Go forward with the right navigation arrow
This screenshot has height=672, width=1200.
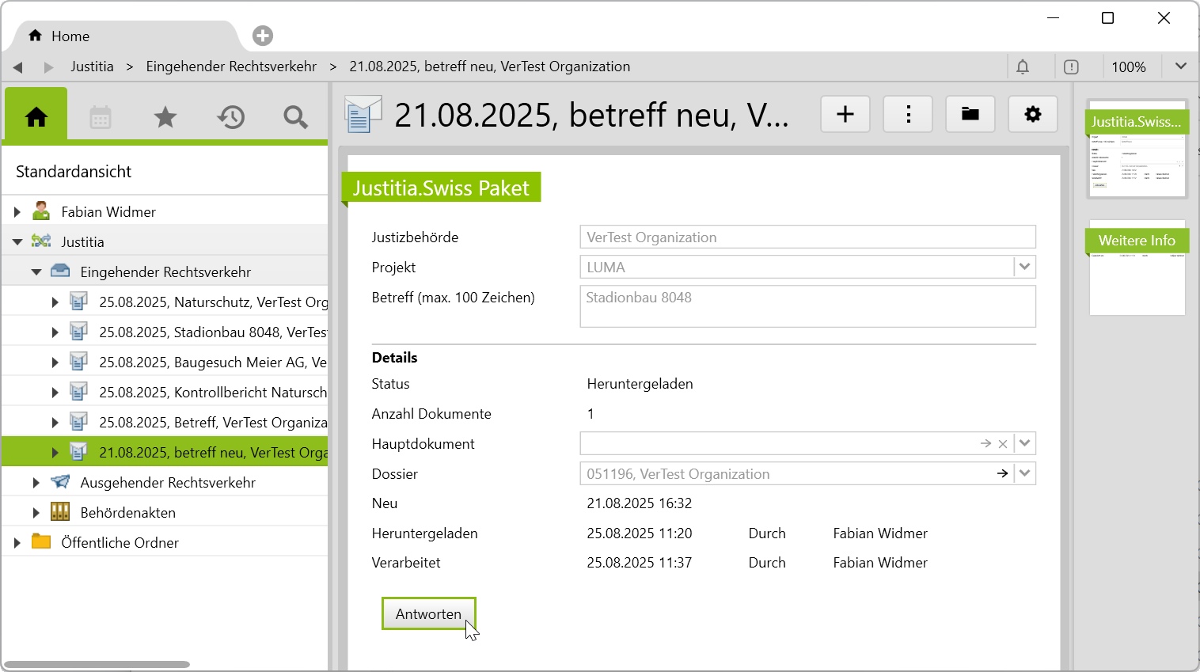click(x=48, y=67)
